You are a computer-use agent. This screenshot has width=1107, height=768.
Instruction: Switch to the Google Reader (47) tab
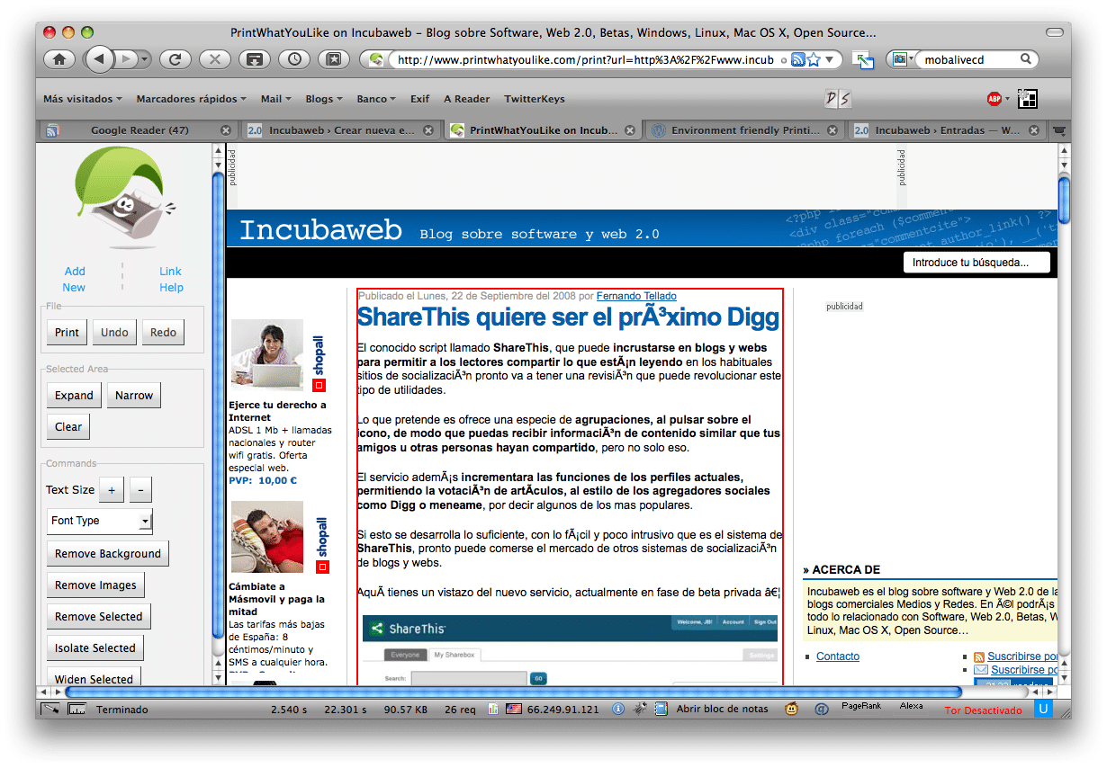point(139,130)
